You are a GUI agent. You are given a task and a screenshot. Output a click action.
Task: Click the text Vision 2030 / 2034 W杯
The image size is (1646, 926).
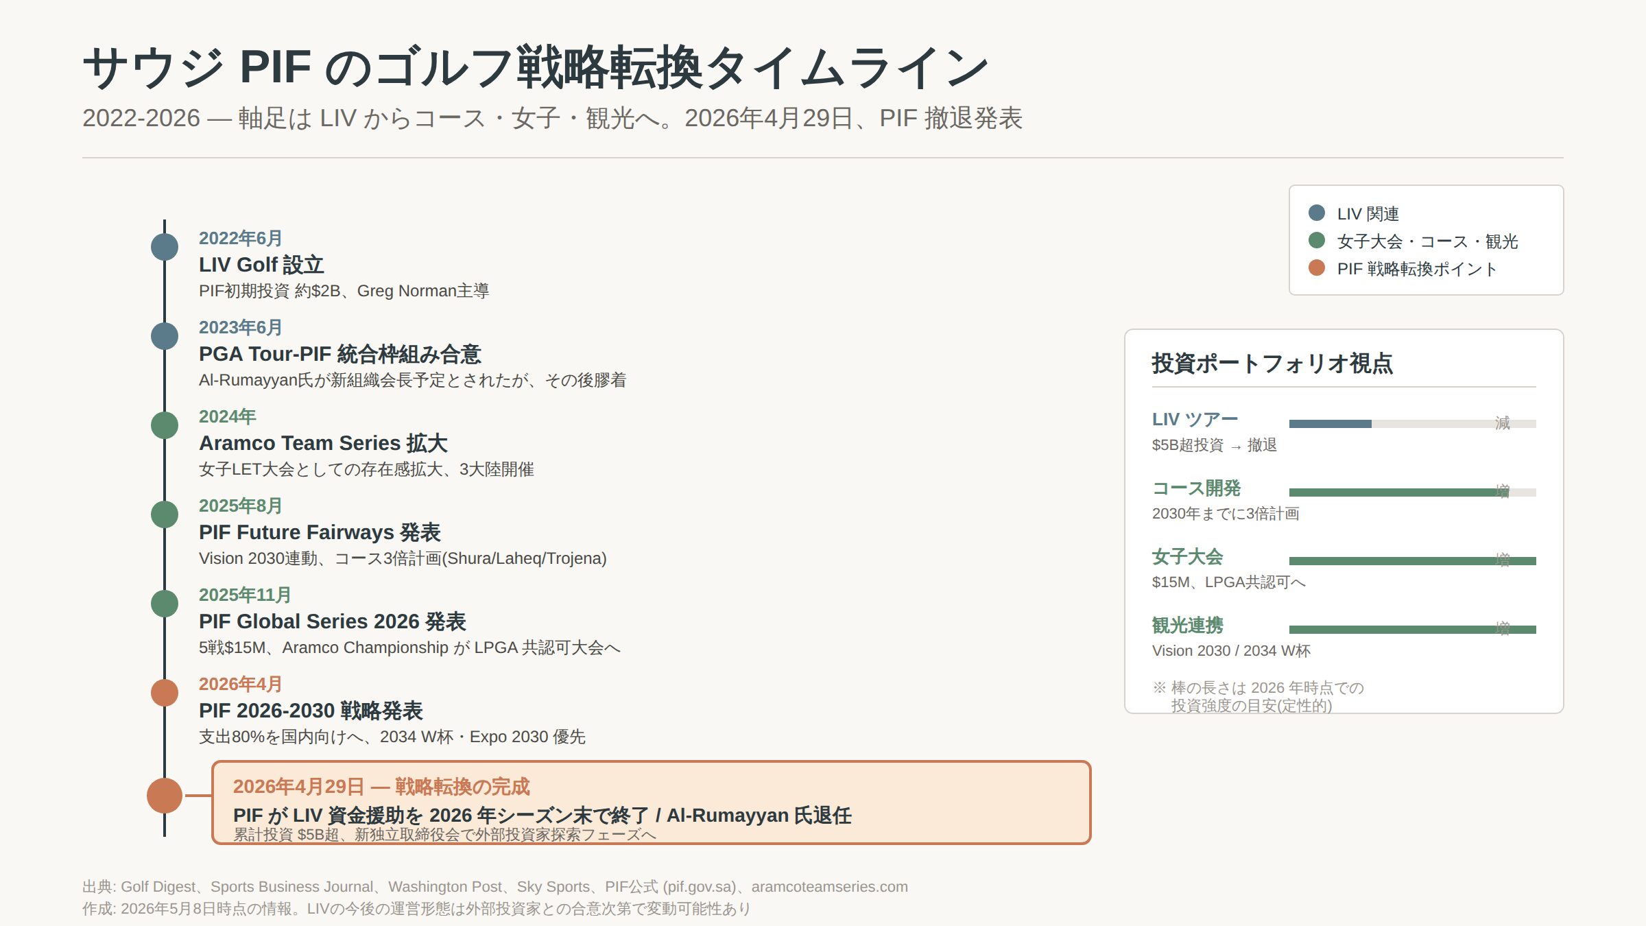(1231, 651)
